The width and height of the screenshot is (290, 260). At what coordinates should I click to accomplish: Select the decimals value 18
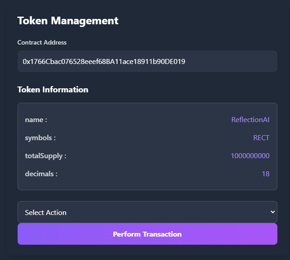point(266,173)
